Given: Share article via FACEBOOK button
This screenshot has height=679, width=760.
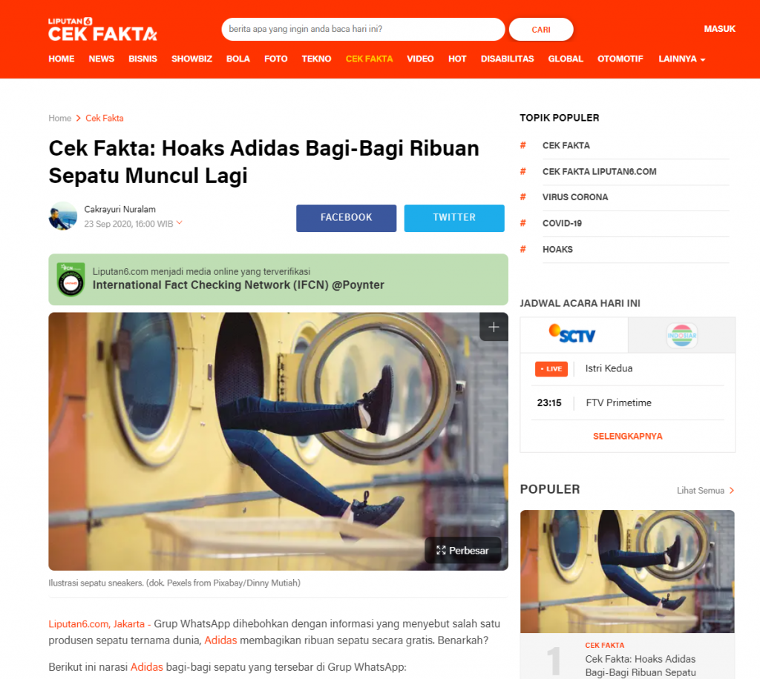Looking at the screenshot, I should click(346, 218).
